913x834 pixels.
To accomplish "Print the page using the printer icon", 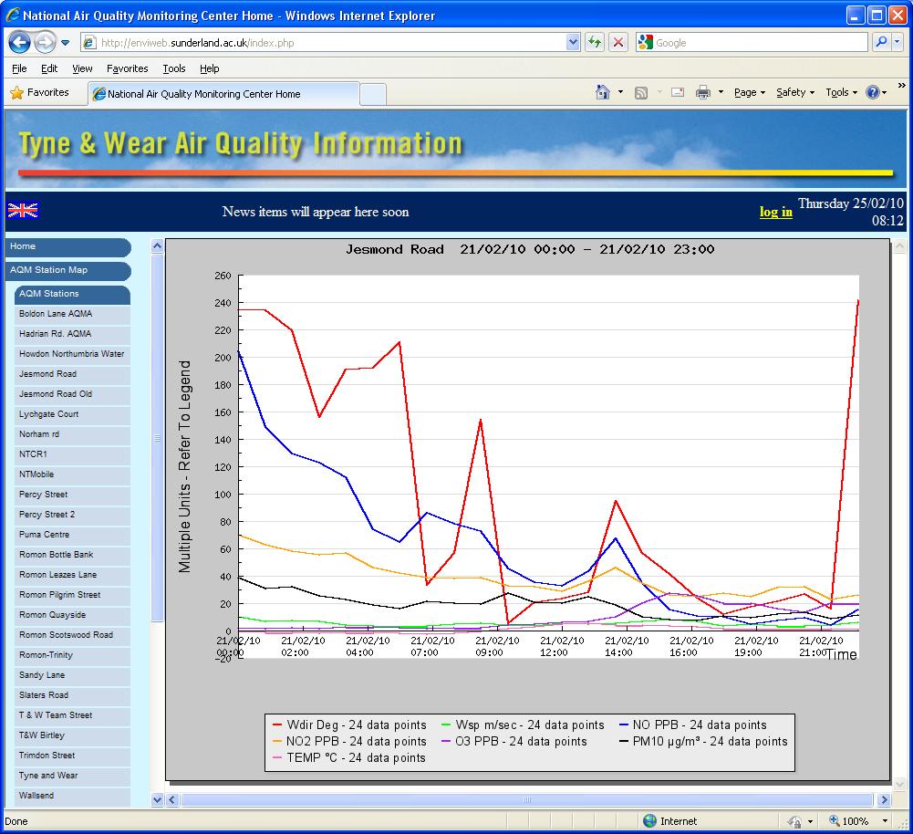I will point(703,92).
